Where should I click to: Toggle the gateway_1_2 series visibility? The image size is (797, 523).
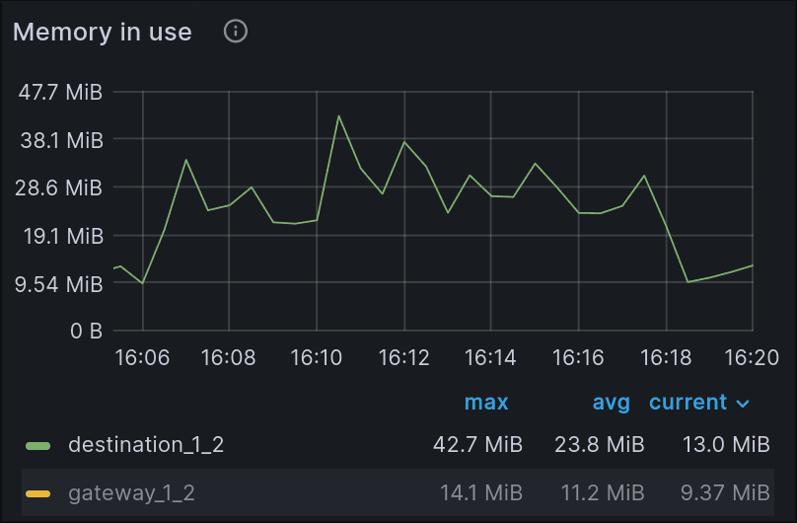pos(131,493)
